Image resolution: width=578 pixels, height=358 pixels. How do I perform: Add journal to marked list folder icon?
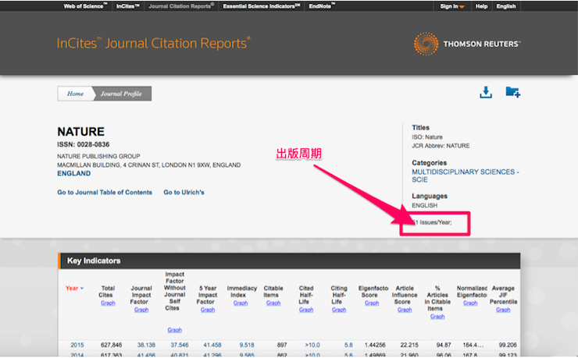click(512, 92)
